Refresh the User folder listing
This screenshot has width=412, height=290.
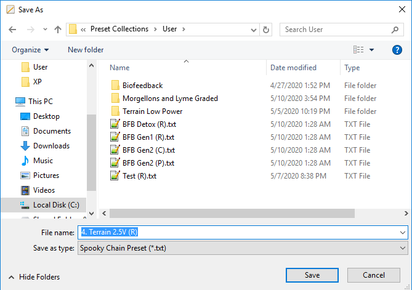(266, 29)
